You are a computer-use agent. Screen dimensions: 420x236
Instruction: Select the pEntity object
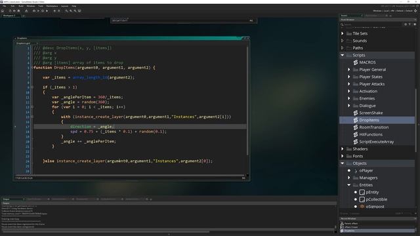(x=372, y=192)
